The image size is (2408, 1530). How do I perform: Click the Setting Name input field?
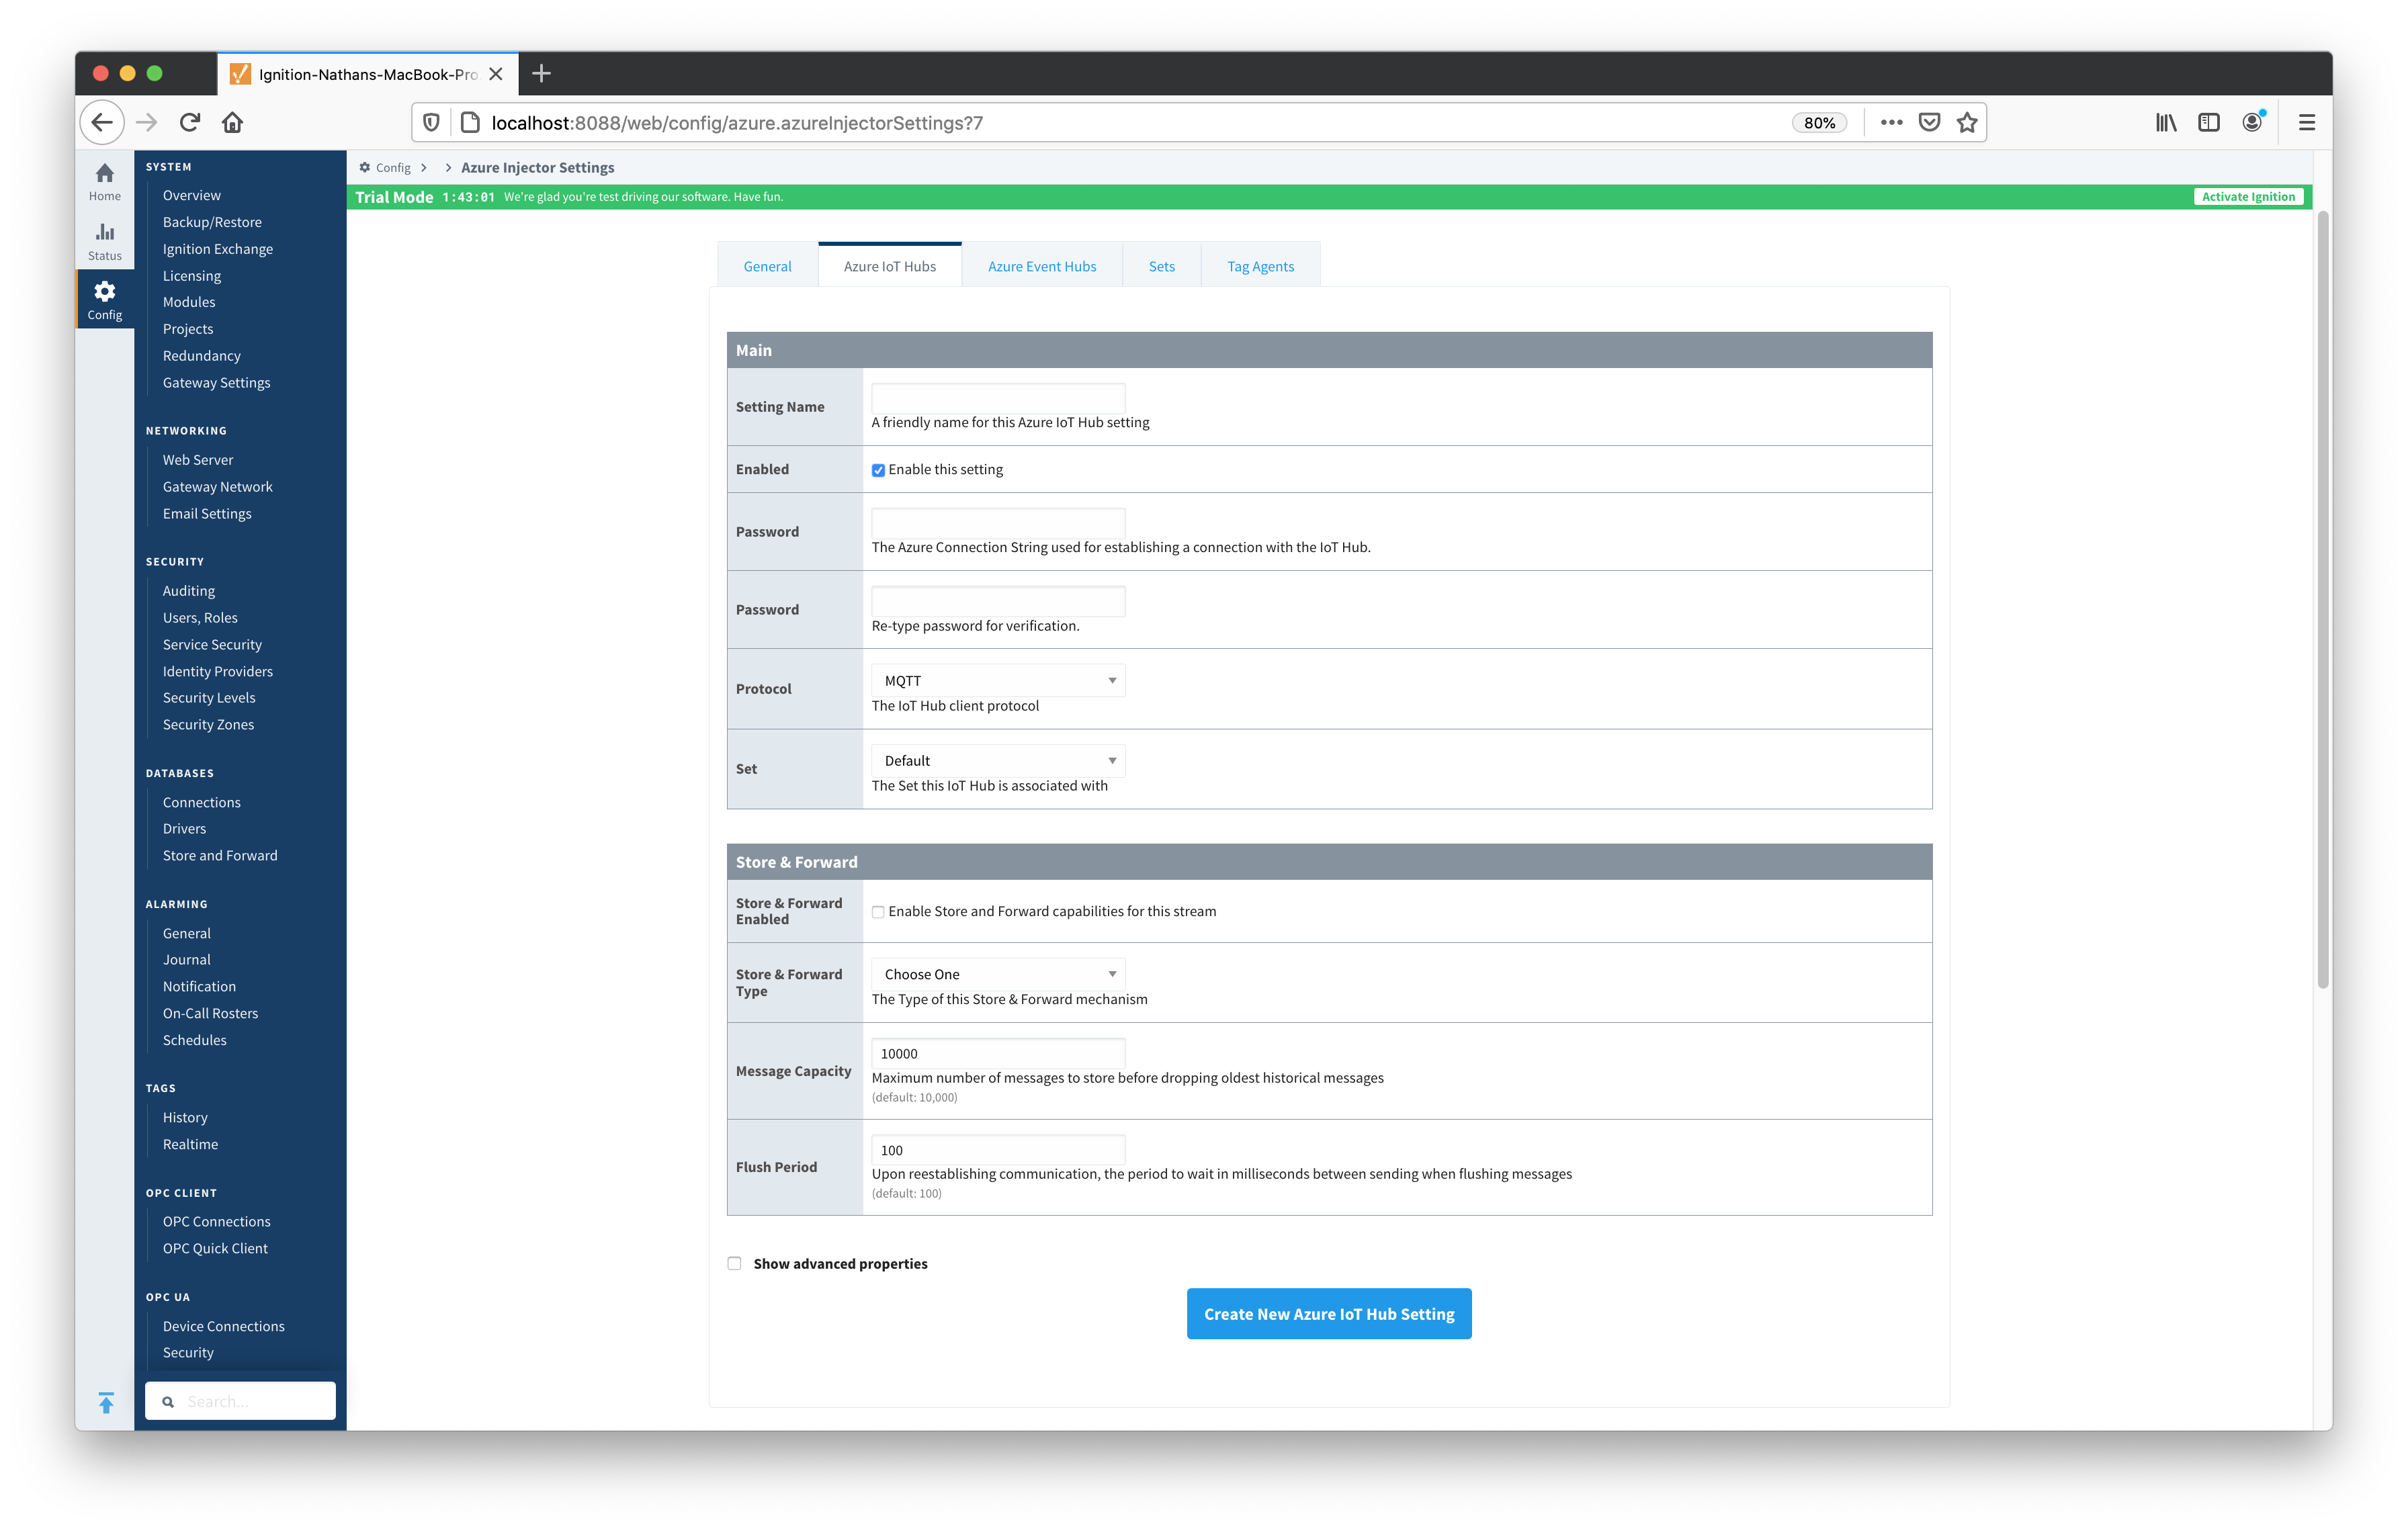(x=997, y=397)
